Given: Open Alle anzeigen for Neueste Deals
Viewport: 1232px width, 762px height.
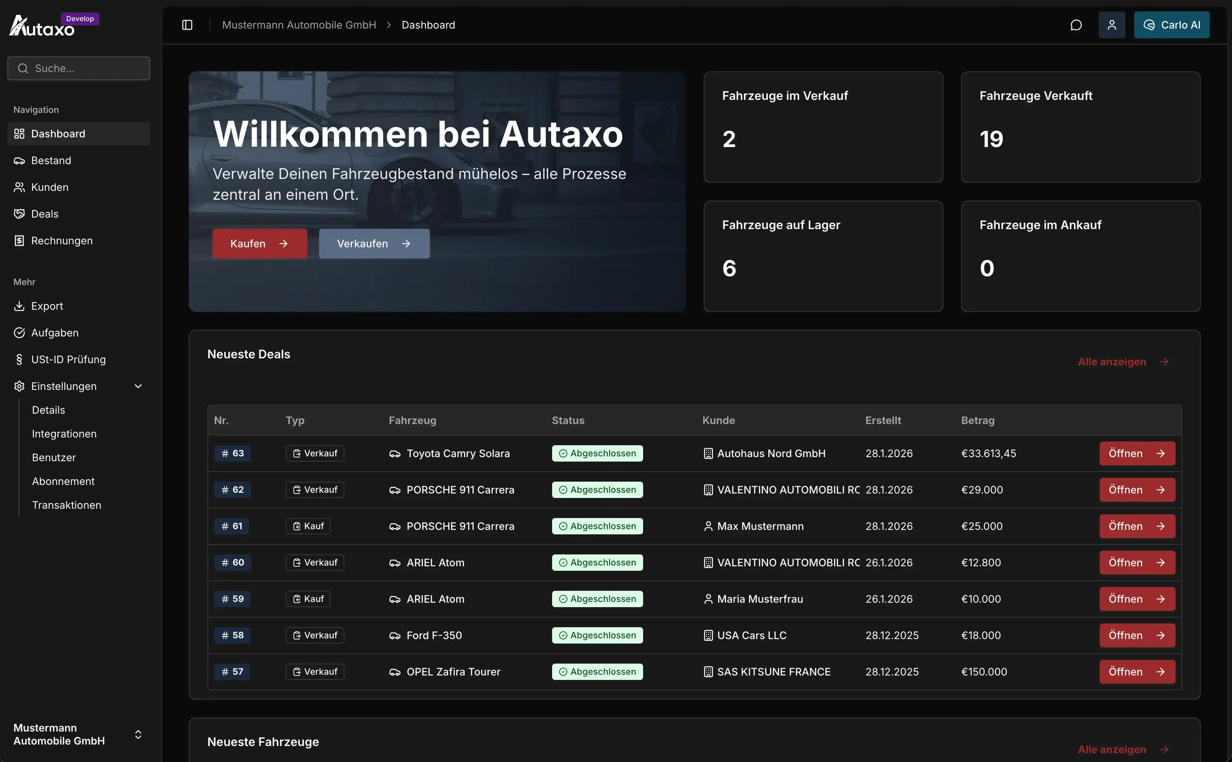Looking at the screenshot, I should (1123, 361).
